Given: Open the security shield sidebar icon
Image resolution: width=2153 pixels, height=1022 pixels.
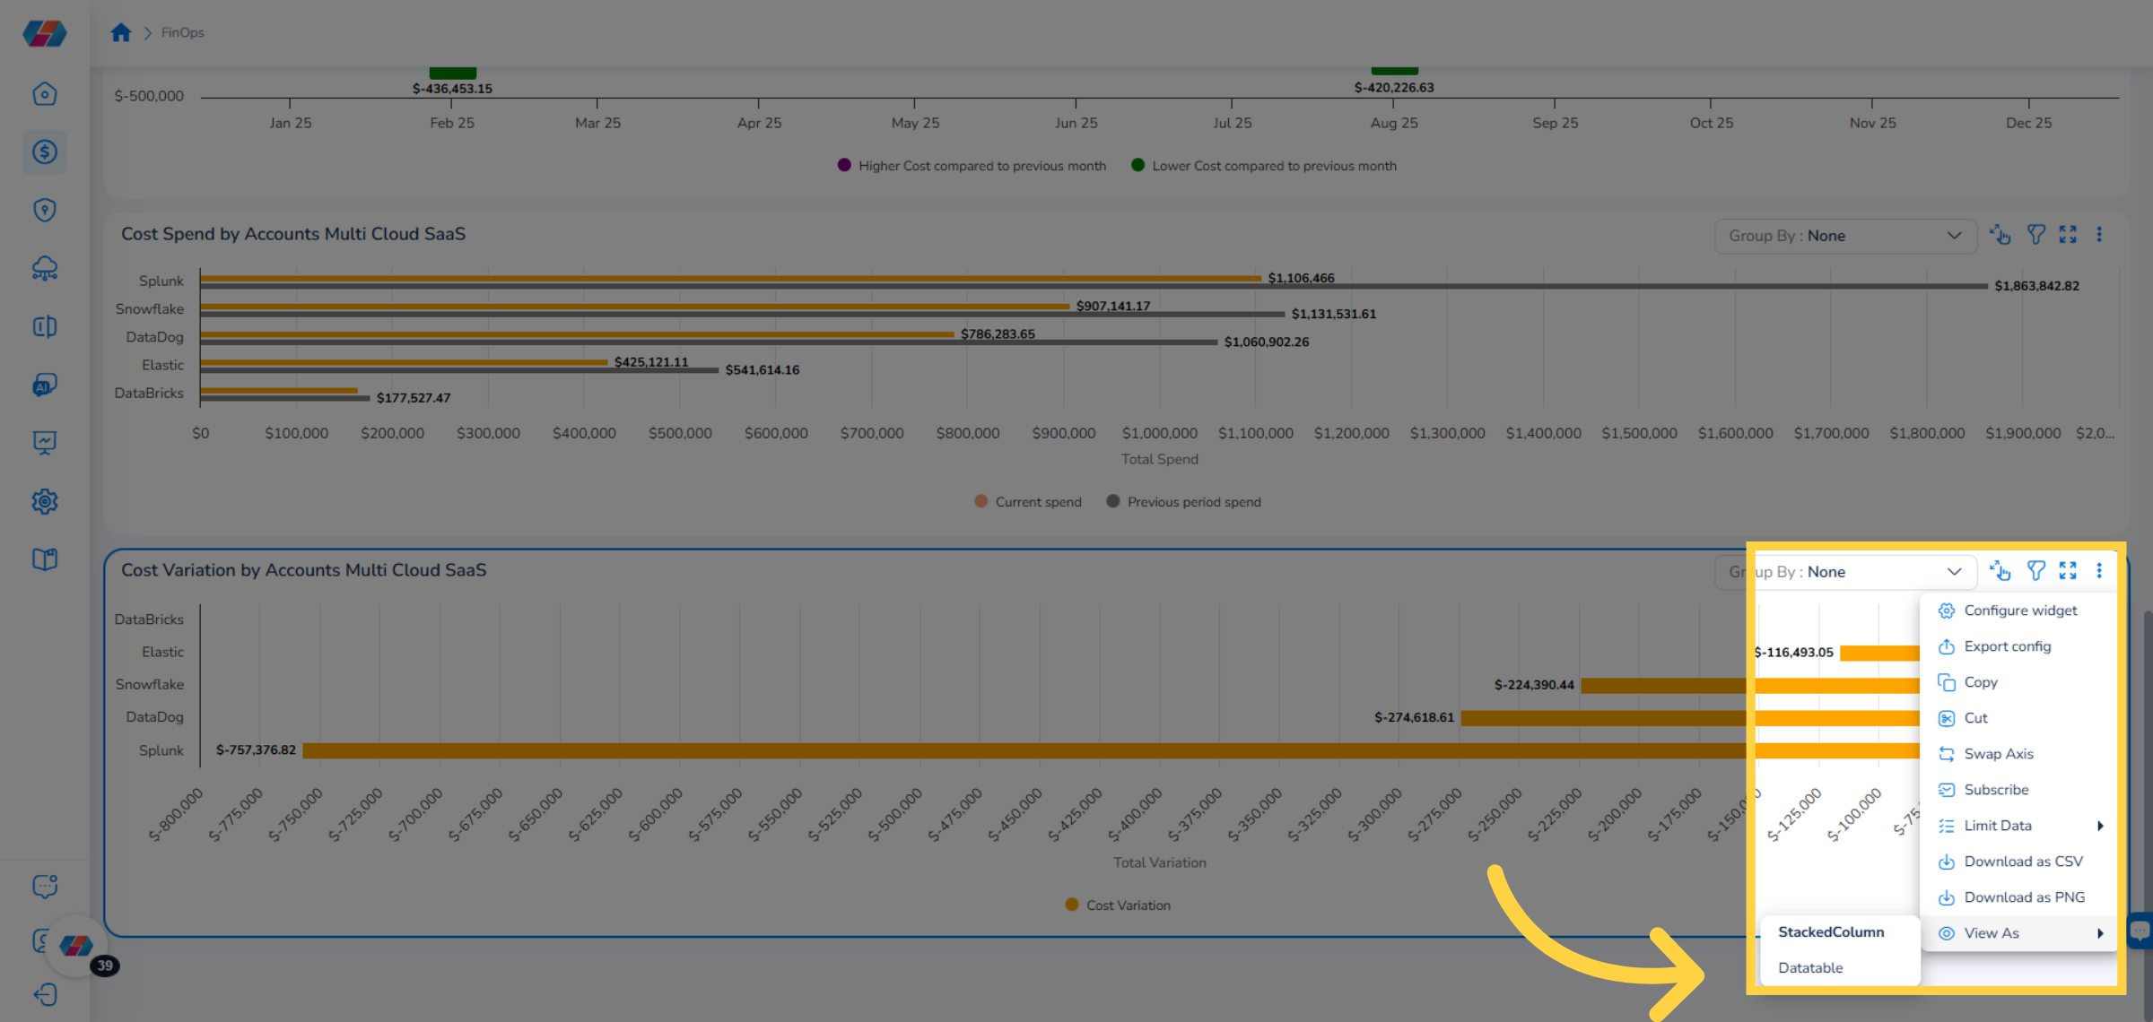Looking at the screenshot, I should (x=45, y=210).
